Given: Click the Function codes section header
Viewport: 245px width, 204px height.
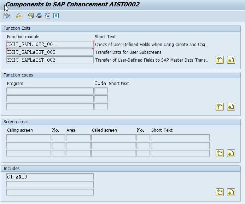Looking at the screenshot, I should click(x=121, y=75).
